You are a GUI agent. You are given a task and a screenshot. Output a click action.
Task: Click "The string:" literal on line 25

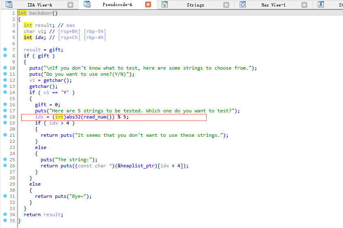[x=74, y=160]
